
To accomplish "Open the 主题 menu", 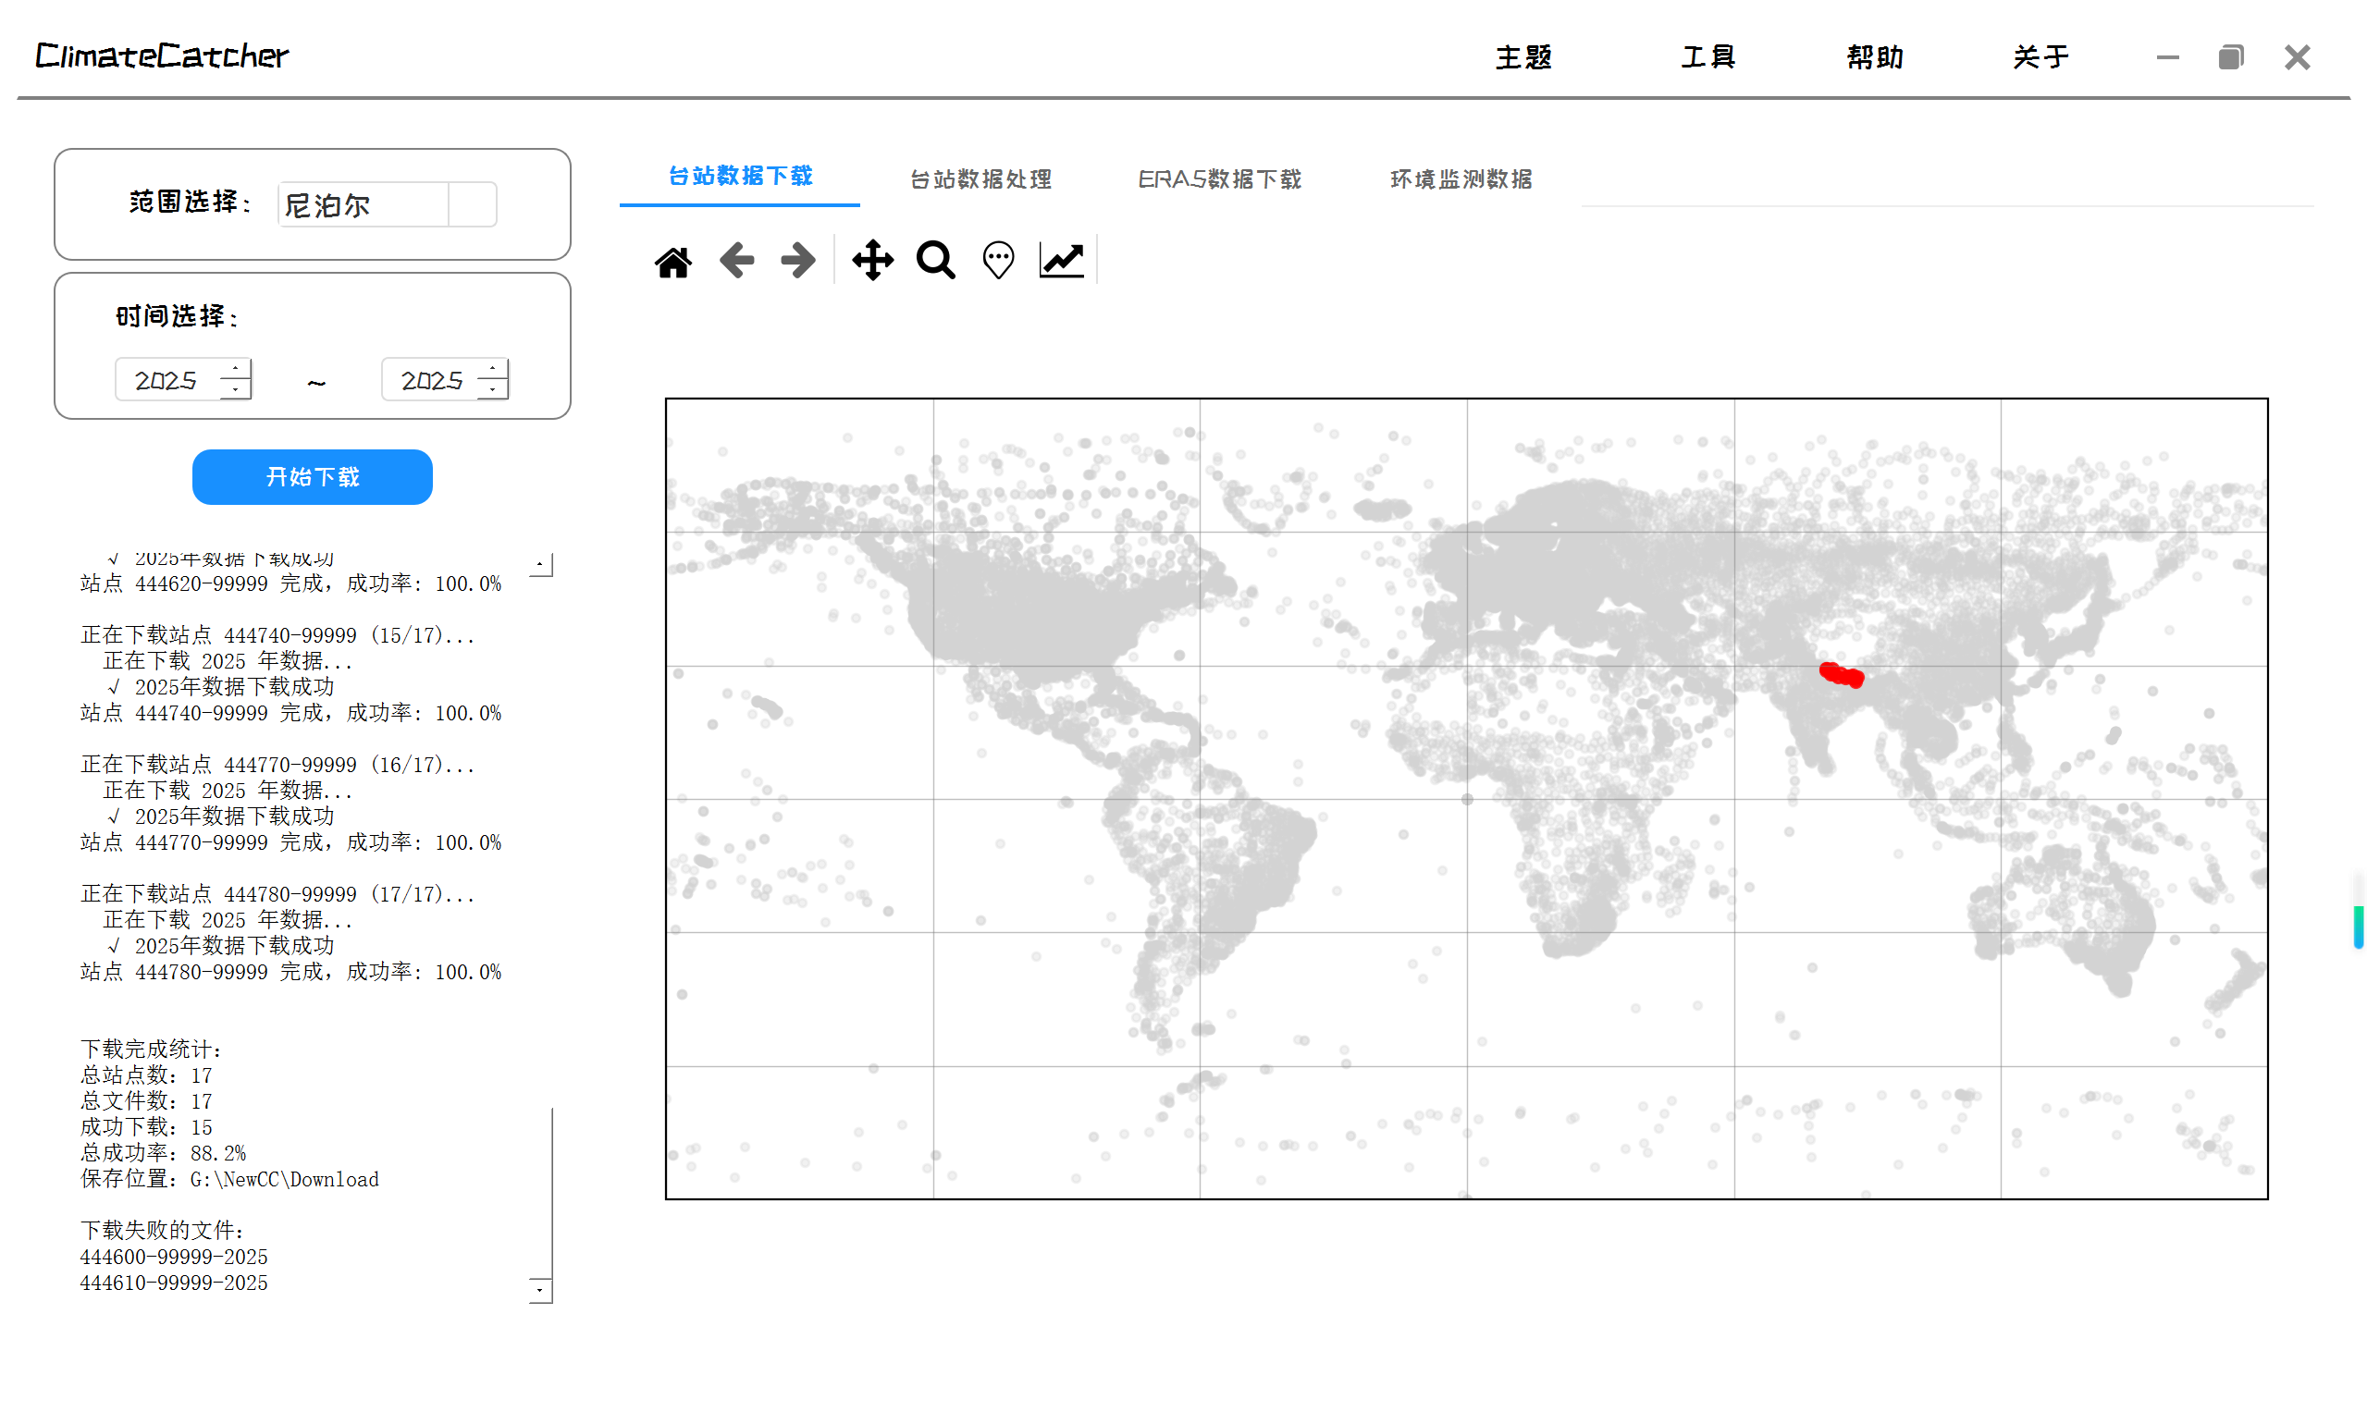I will pyautogui.click(x=1523, y=58).
